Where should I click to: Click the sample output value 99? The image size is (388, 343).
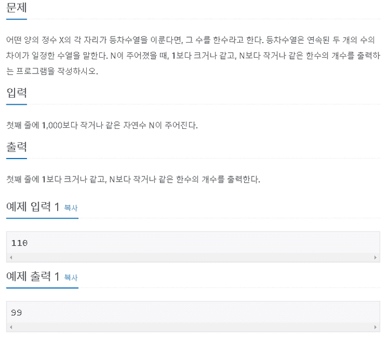point(16,313)
